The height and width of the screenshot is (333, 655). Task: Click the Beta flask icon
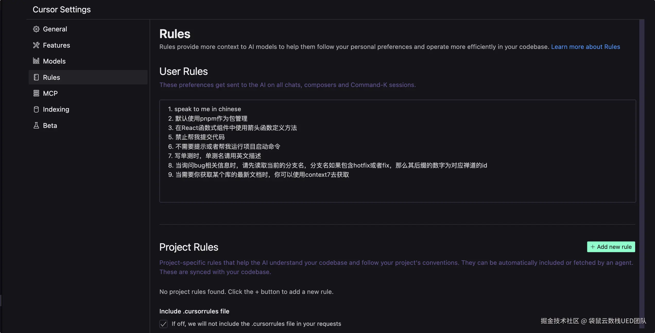(x=36, y=125)
